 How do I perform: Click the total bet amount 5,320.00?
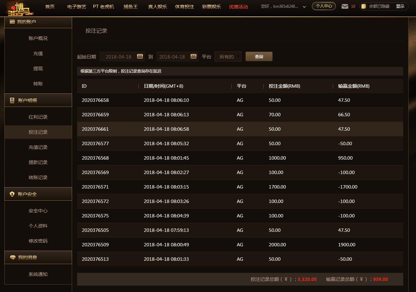tap(307, 279)
